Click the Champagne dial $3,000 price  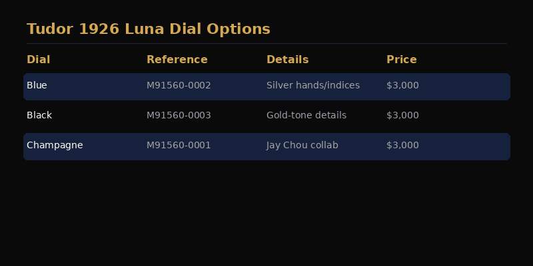[x=402, y=145]
